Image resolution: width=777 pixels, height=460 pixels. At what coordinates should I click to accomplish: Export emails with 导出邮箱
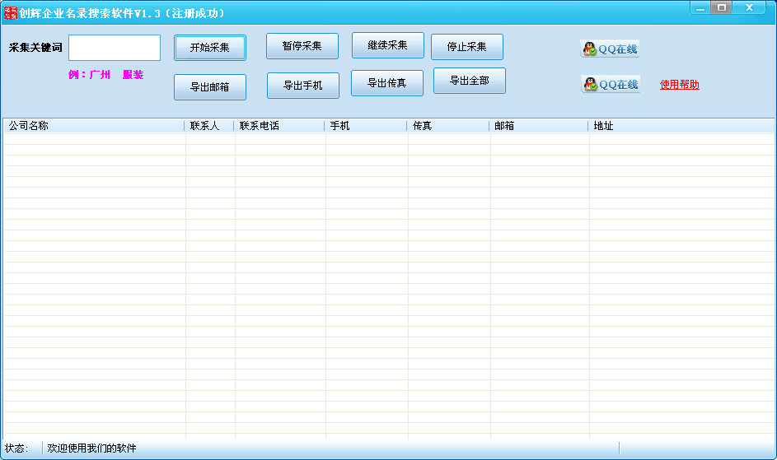(209, 87)
